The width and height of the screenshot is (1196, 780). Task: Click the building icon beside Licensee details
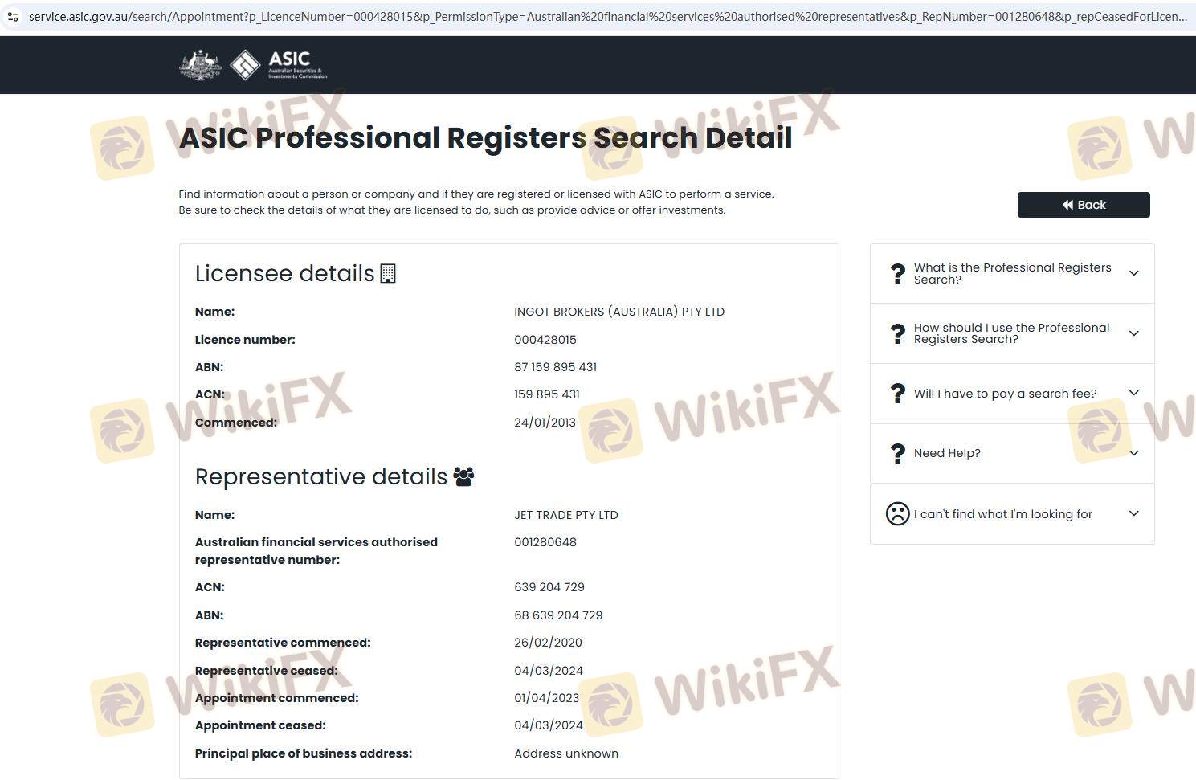point(388,274)
